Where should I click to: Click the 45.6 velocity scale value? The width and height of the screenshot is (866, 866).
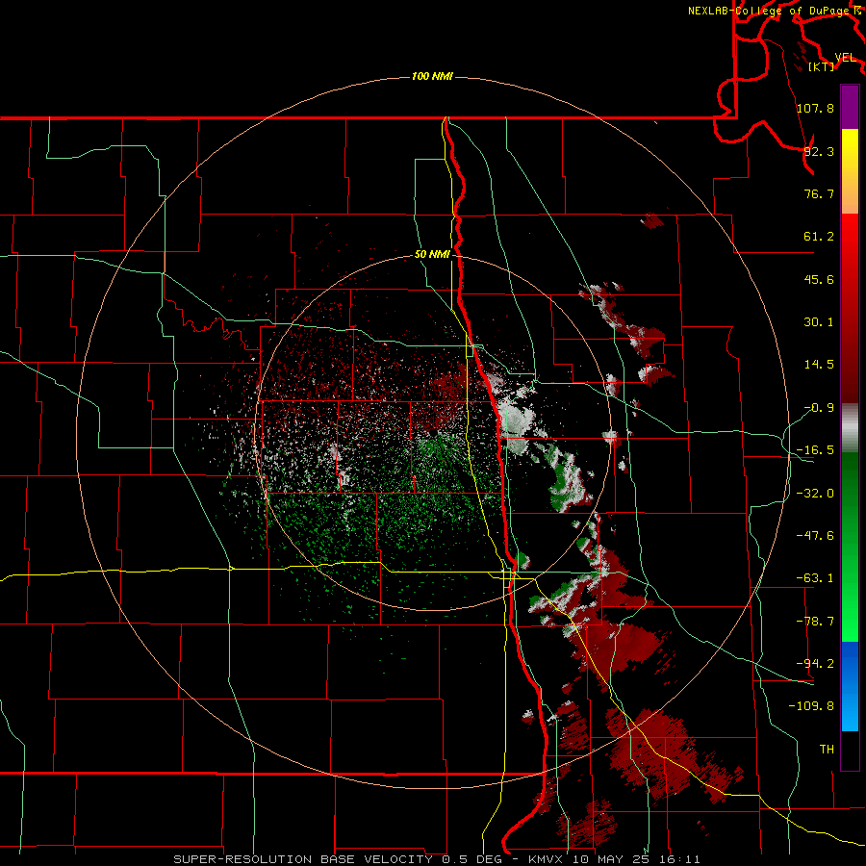[819, 279]
